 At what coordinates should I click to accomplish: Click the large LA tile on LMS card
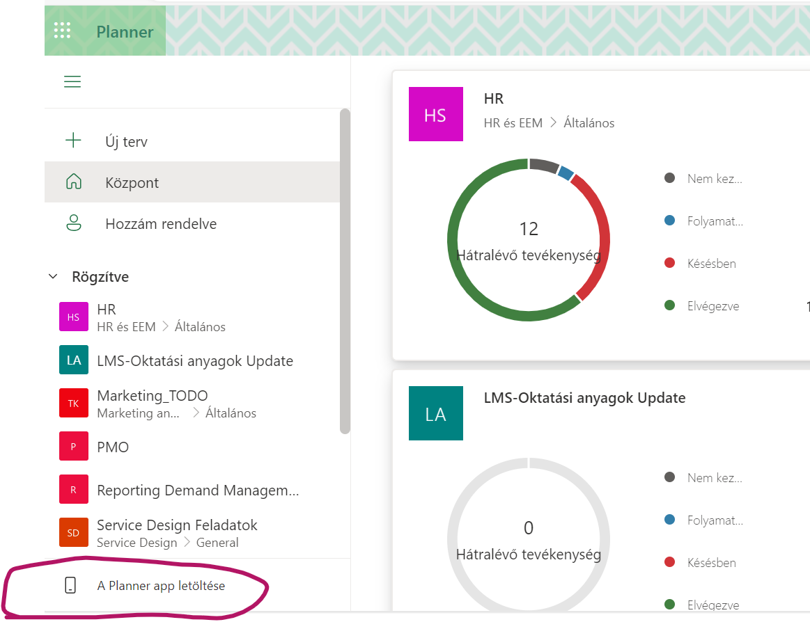(435, 413)
